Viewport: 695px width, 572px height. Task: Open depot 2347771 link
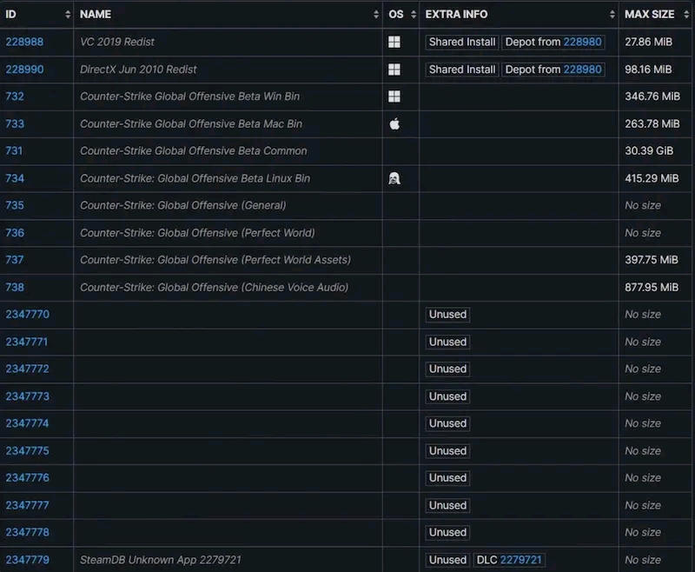coord(27,343)
